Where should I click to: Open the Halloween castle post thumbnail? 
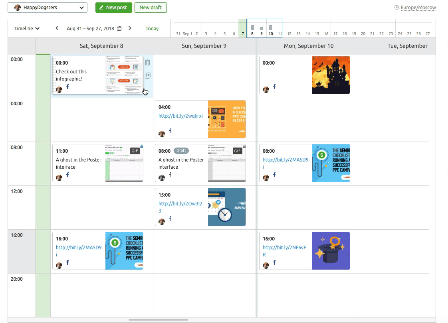coord(331,75)
